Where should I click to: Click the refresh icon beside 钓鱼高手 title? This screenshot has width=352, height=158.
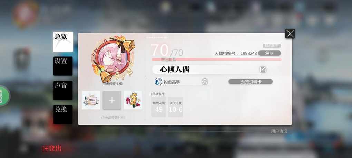point(205,82)
